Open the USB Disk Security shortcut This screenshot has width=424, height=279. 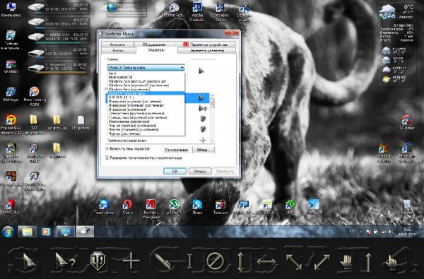(x=384, y=153)
